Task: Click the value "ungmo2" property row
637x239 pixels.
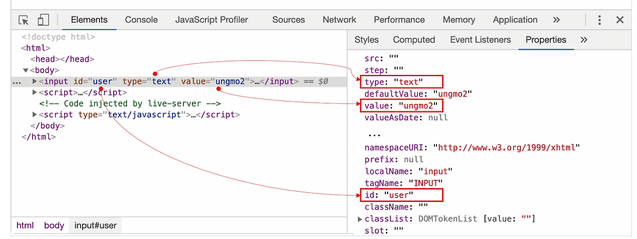Action: pyautogui.click(x=402, y=106)
